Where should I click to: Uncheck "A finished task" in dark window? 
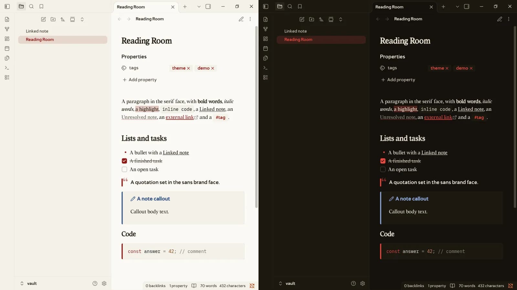[x=383, y=161]
